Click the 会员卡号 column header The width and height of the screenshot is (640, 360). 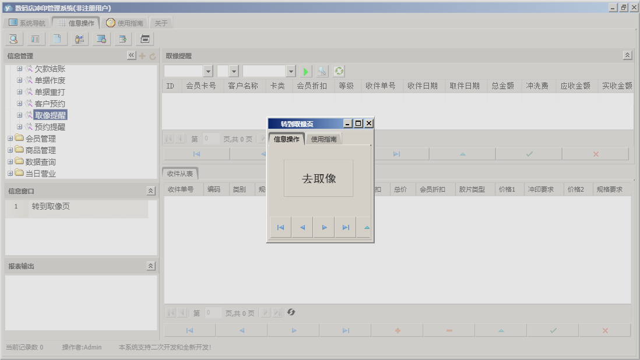[x=201, y=86]
